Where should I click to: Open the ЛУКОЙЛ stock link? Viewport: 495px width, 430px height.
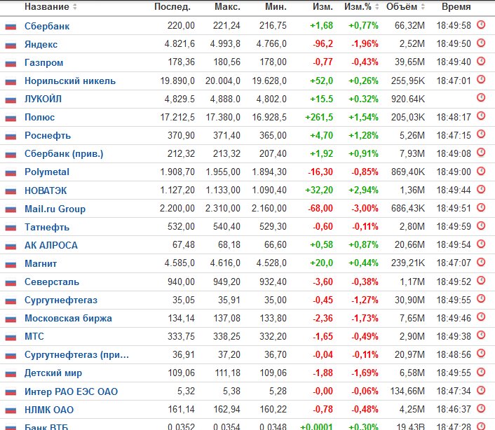point(43,99)
